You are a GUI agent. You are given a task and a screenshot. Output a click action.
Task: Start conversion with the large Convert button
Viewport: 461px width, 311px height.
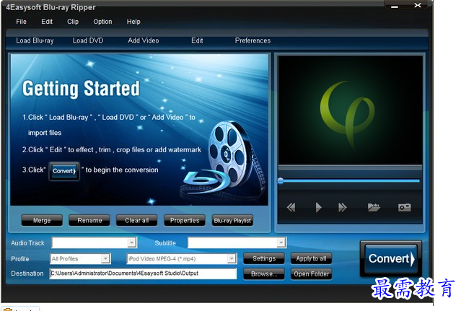pyautogui.click(x=391, y=258)
